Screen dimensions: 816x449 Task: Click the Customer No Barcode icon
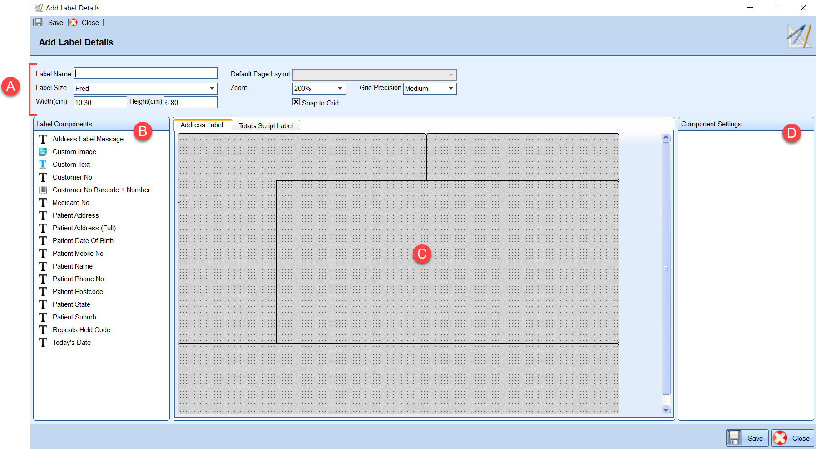click(x=43, y=190)
